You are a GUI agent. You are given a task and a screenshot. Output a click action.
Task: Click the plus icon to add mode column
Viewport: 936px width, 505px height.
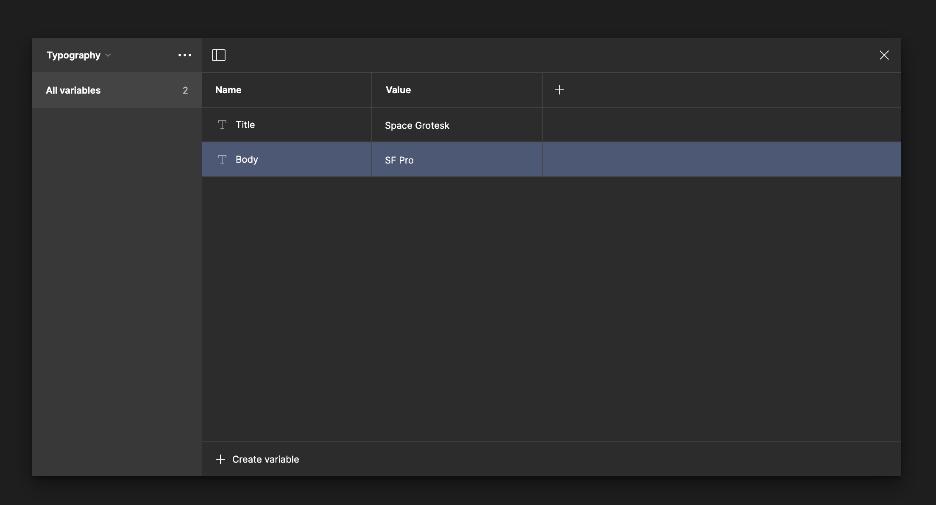[x=559, y=90]
